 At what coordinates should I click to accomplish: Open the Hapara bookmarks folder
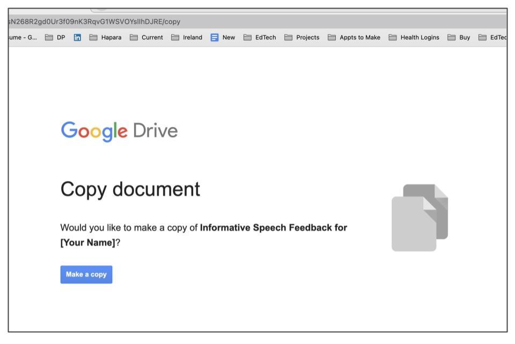pyautogui.click(x=106, y=38)
